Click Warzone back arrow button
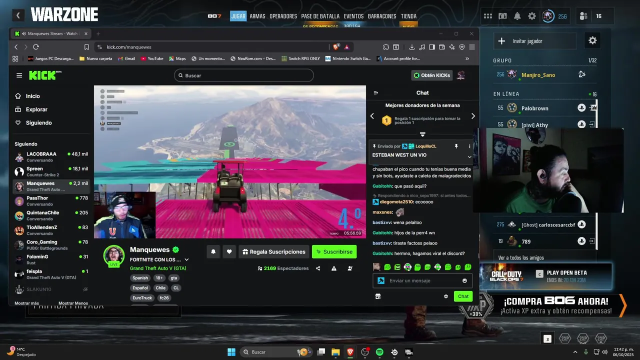 tap(18, 15)
